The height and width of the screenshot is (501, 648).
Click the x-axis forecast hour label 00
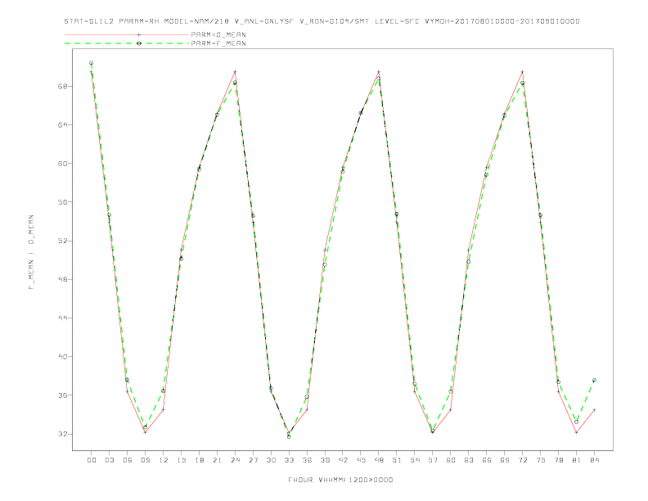pos(92,460)
